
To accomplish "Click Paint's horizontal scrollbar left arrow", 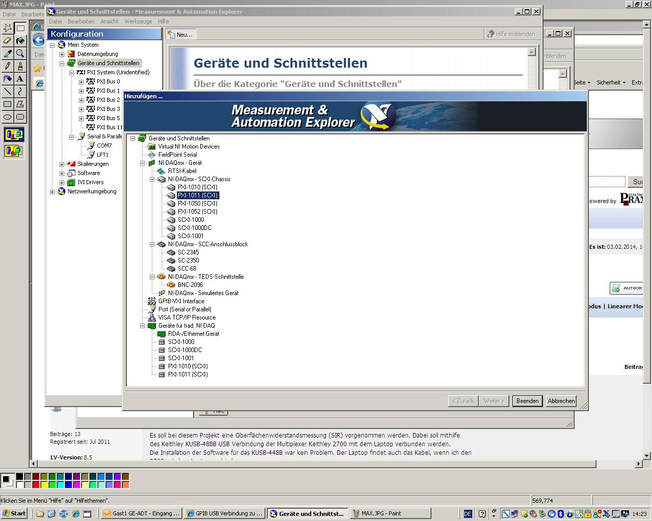I will (33, 464).
